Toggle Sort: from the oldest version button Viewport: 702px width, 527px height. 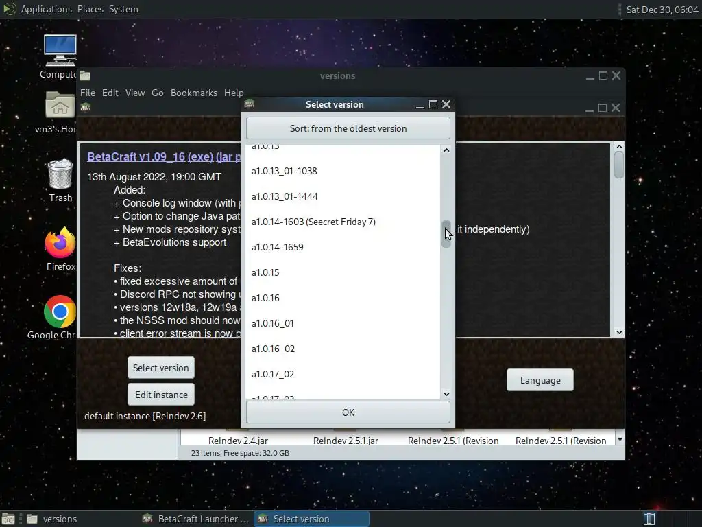(x=348, y=128)
